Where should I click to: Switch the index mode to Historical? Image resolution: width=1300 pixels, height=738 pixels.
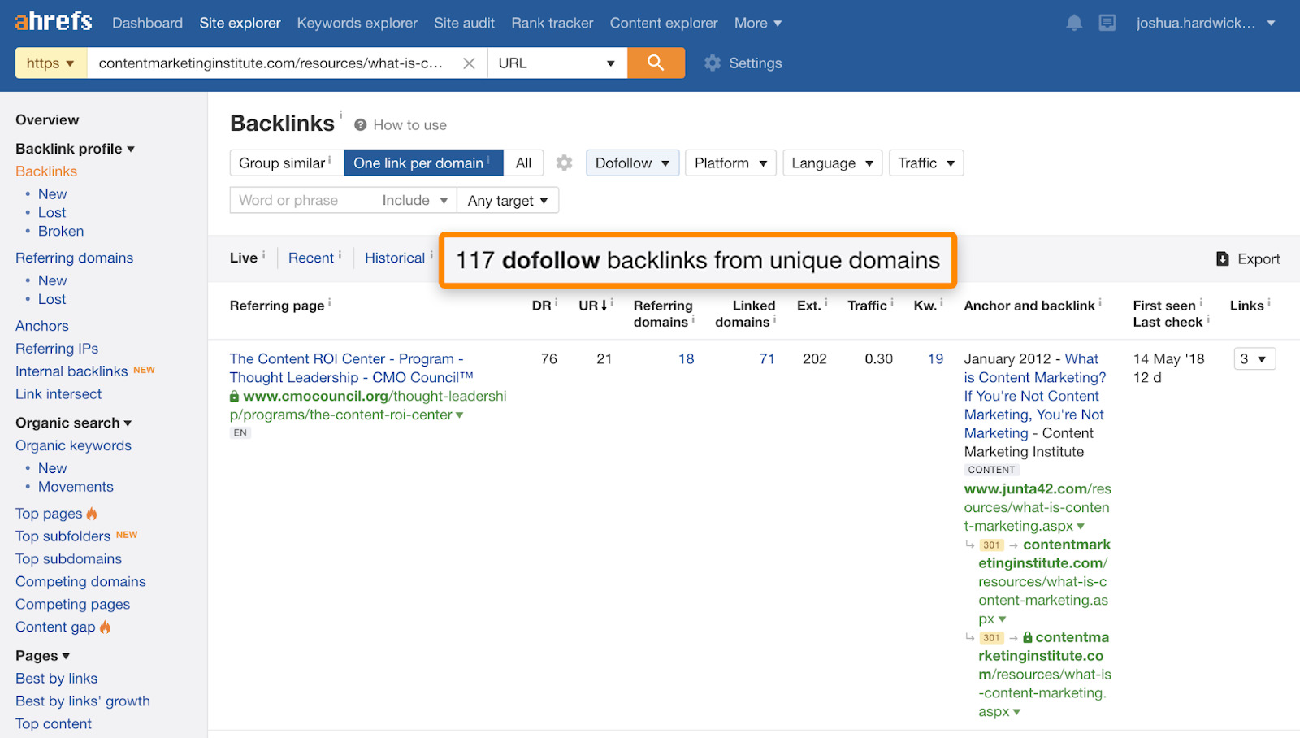[x=395, y=257]
